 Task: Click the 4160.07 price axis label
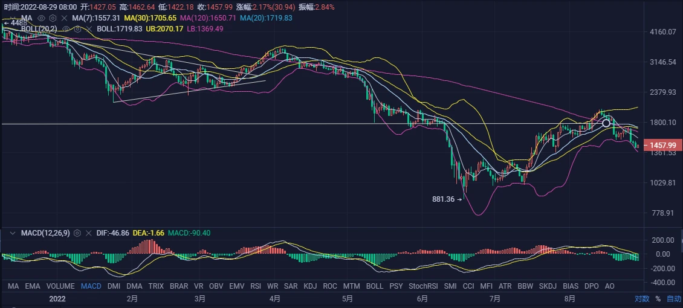pyautogui.click(x=663, y=32)
